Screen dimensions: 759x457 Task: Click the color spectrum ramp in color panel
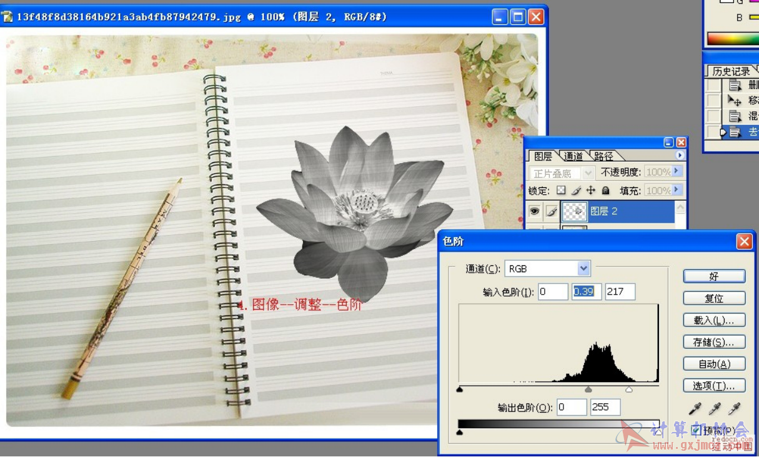733,39
